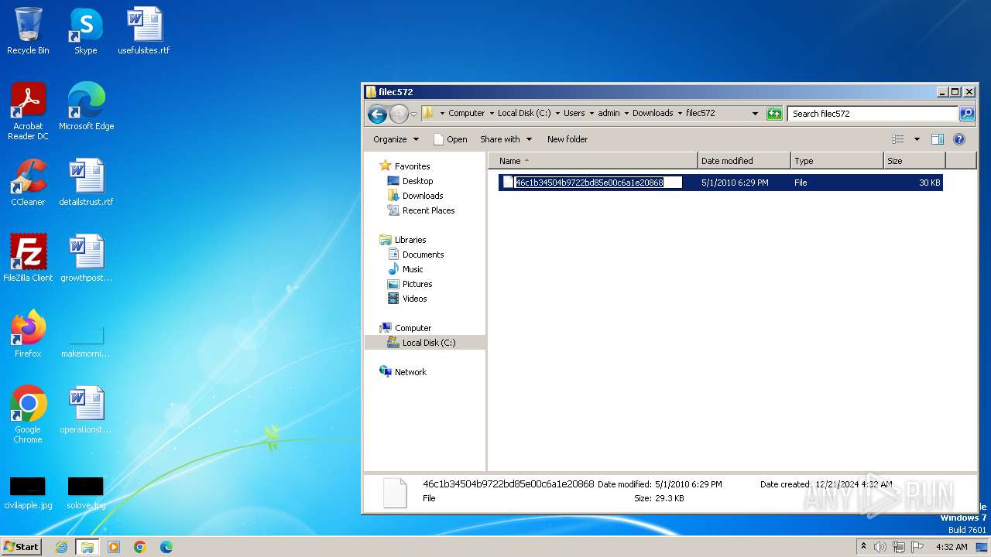The height and width of the screenshot is (557, 991).
Task: Open the Microsoft Edge desktop shortcut
Action: (x=86, y=107)
